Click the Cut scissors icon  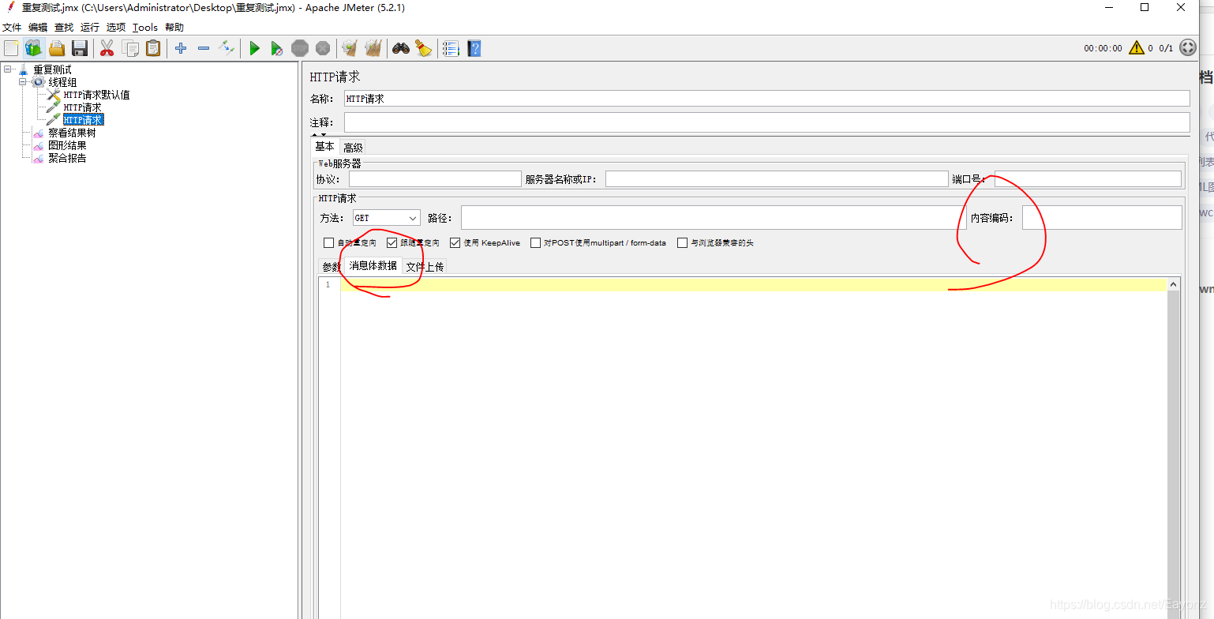coord(107,48)
